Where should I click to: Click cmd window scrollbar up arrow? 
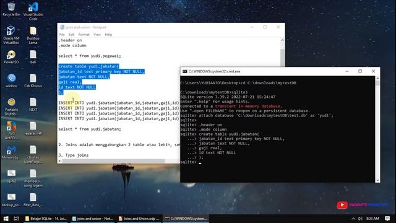pos(377,79)
